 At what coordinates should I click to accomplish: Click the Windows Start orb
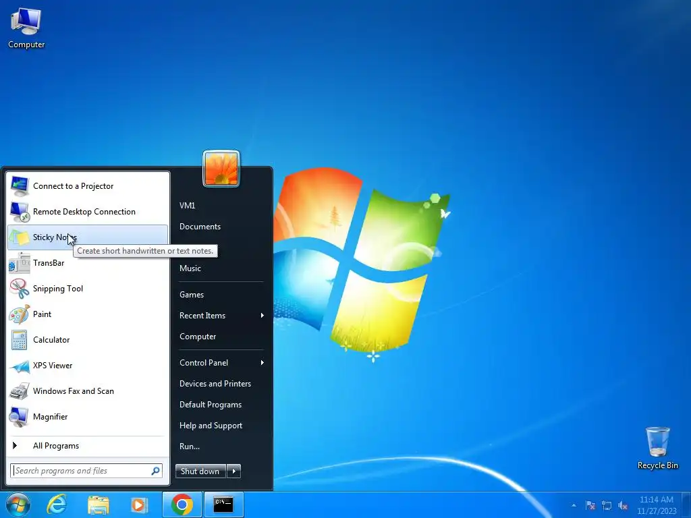[x=18, y=505]
